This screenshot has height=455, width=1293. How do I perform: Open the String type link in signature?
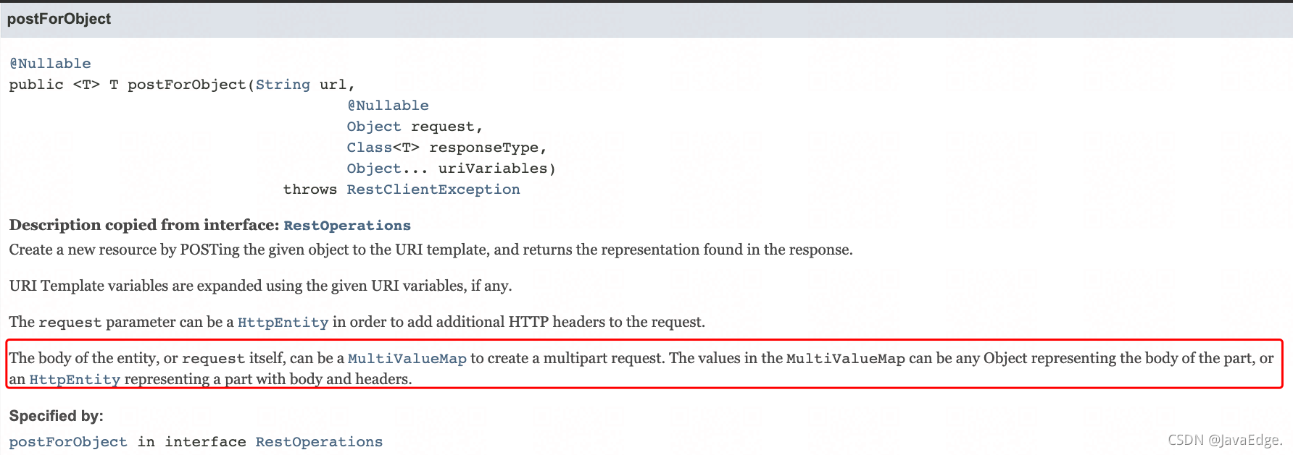pos(283,85)
